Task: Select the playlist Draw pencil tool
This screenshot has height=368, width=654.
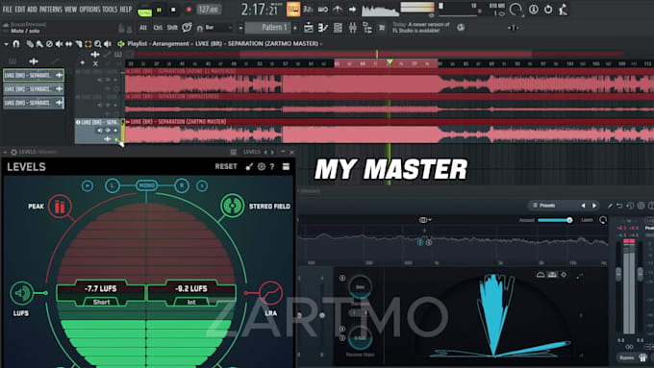Action: (x=30, y=44)
